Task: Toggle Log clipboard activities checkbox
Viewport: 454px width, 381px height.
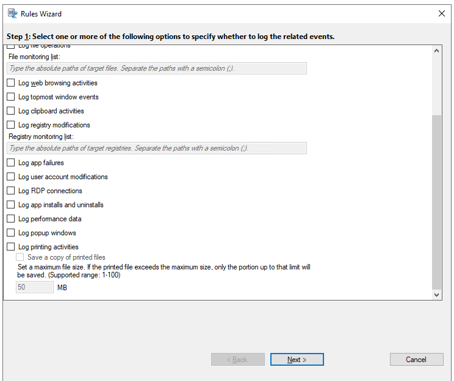Action: pyautogui.click(x=11, y=111)
